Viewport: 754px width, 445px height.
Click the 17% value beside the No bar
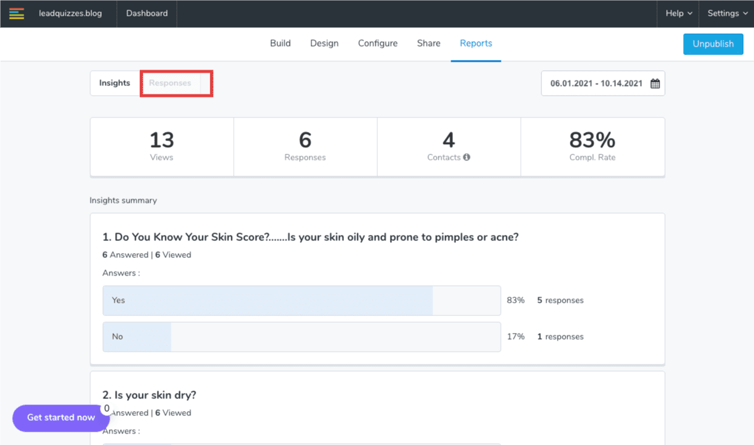tap(515, 337)
